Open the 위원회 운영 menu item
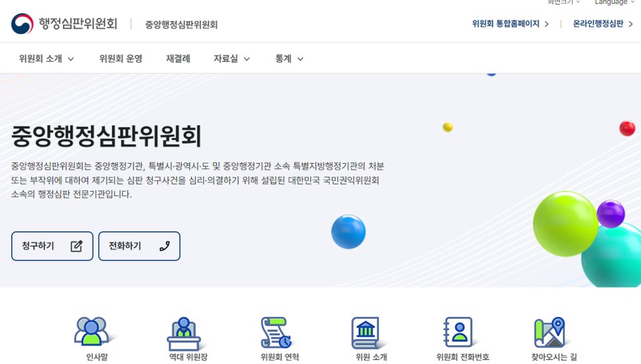This screenshot has height=364, width=641. point(121,59)
